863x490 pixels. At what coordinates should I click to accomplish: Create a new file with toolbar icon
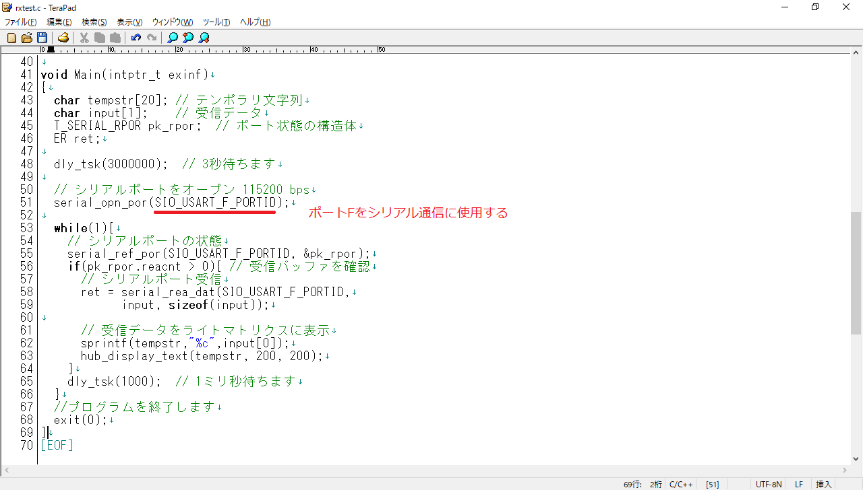11,38
